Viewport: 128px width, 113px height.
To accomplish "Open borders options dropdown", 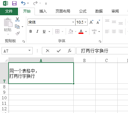I will (x=62, y=31).
